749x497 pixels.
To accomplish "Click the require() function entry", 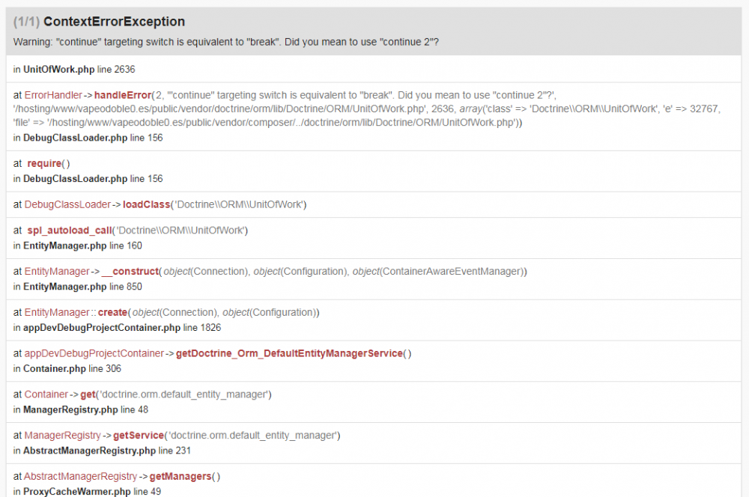I will pyautogui.click(x=48, y=163).
